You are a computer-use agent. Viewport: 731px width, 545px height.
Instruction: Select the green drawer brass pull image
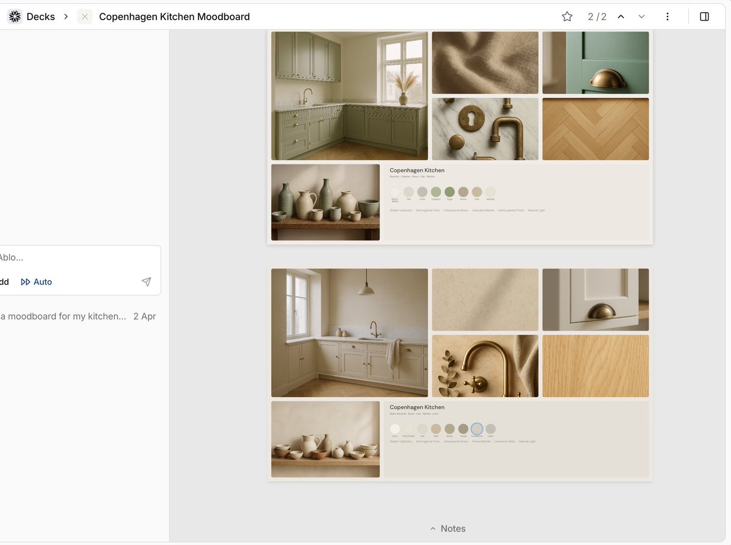(x=596, y=63)
